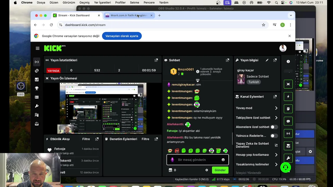
Task: Expand Yasaklanmış kelimeler options
Action: 276,164
